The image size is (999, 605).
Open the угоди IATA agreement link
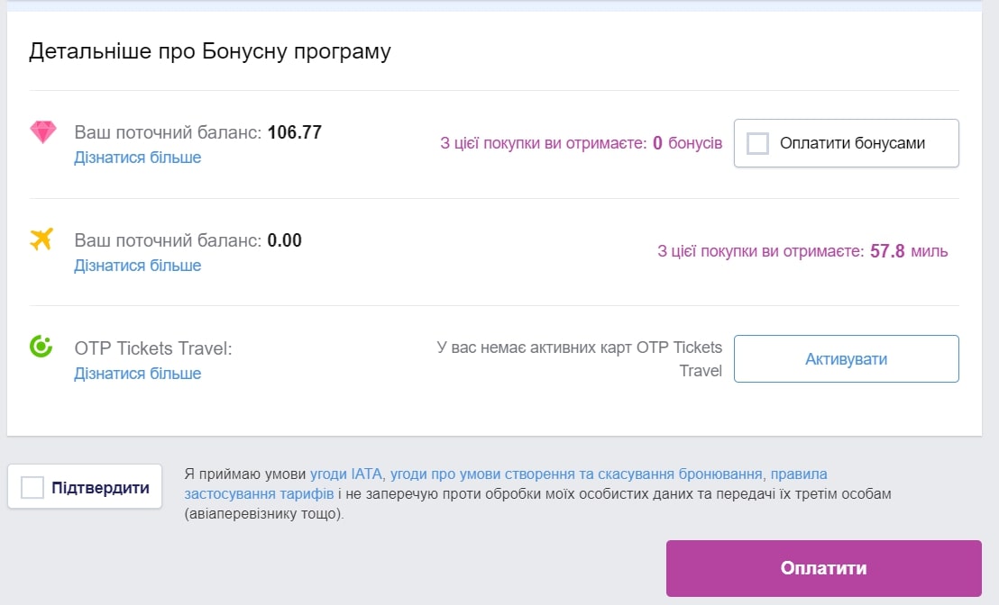(x=346, y=474)
